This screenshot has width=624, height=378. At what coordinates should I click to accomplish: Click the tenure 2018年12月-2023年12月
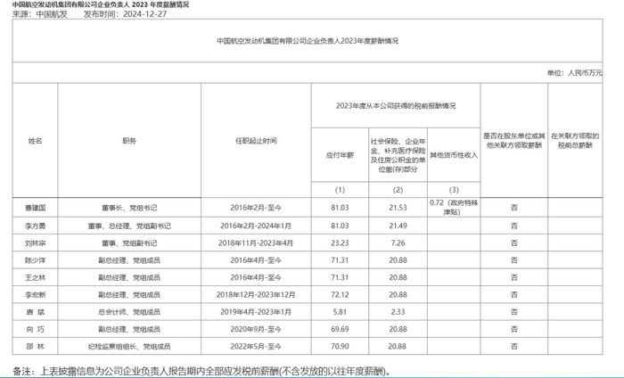(256, 295)
